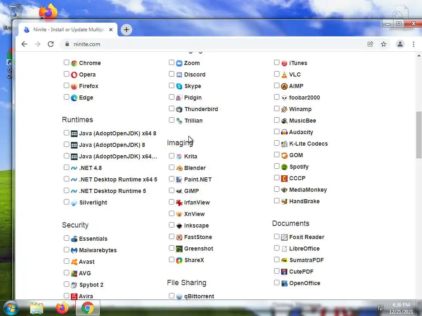This screenshot has width=422, height=316.
Task: Click the .NET Desktop Runtime x64 5 label
Action: (x=118, y=179)
